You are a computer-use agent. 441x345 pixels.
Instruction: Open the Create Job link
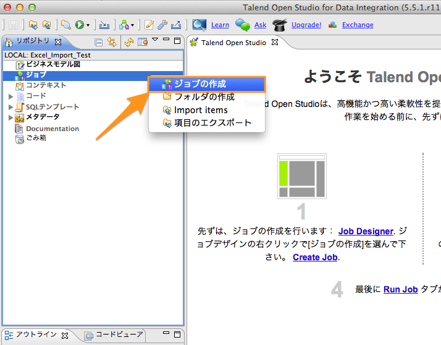tap(315, 257)
